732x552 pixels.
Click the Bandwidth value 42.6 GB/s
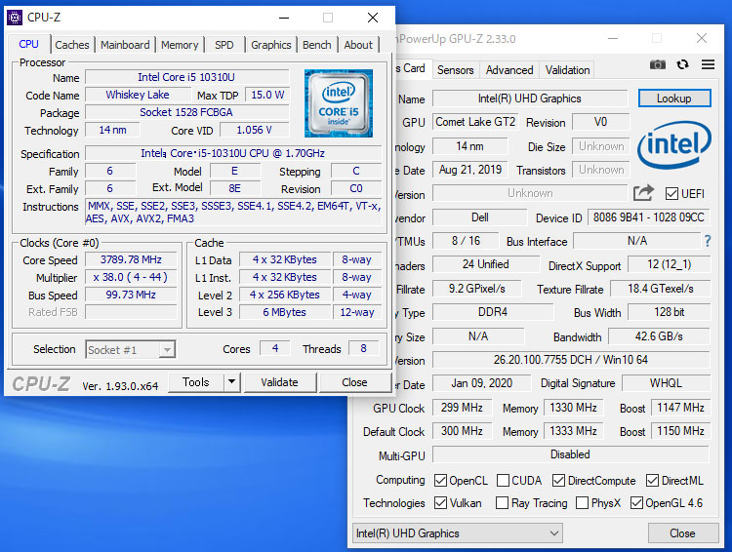click(x=659, y=335)
